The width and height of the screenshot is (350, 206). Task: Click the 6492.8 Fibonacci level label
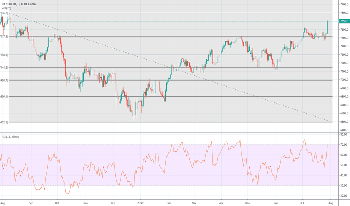point(4,122)
